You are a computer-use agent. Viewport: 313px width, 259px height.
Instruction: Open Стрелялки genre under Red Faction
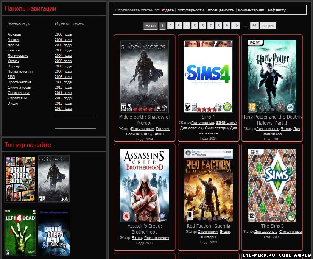click(207, 232)
